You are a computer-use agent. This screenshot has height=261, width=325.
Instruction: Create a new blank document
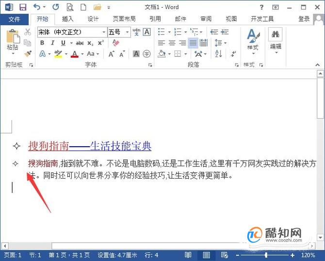pyautogui.click(x=83, y=7)
